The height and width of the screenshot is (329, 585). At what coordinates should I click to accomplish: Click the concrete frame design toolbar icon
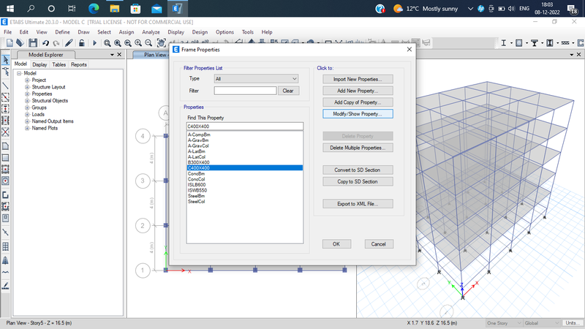click(x=519, y=43)
